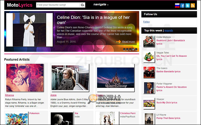Click the 'Follow Us' heading

point(150,14)
